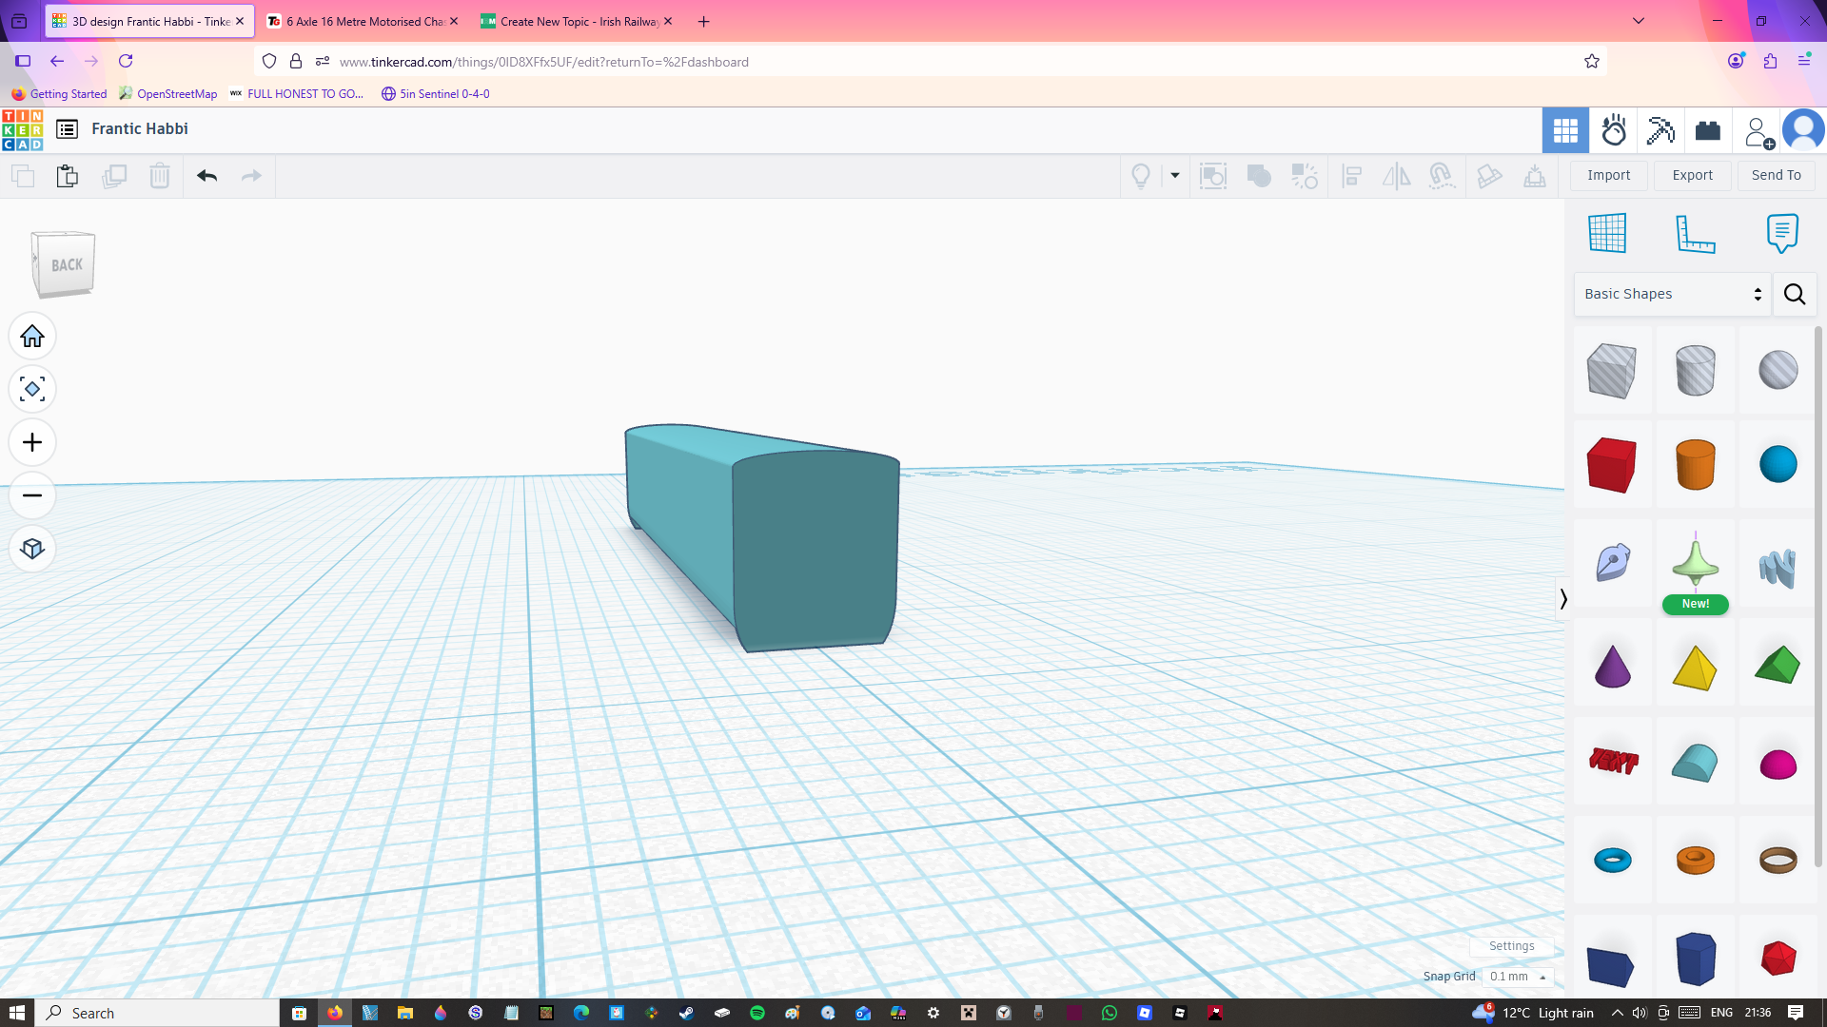Click the Home view icon
Image resolution: width=1827 pixels, height=1027 pixels.
click(32, 337)
